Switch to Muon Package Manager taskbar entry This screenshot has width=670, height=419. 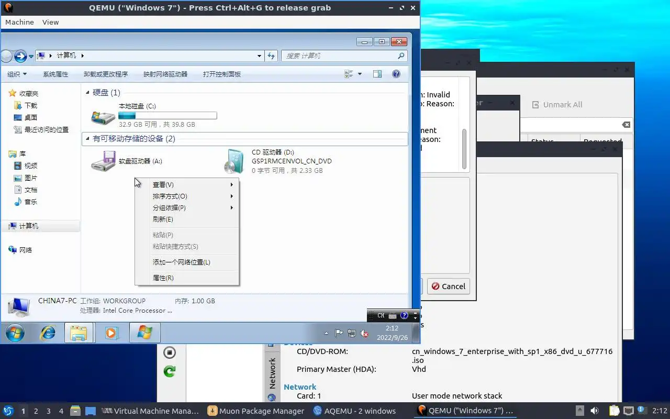(x=256, y=411)
